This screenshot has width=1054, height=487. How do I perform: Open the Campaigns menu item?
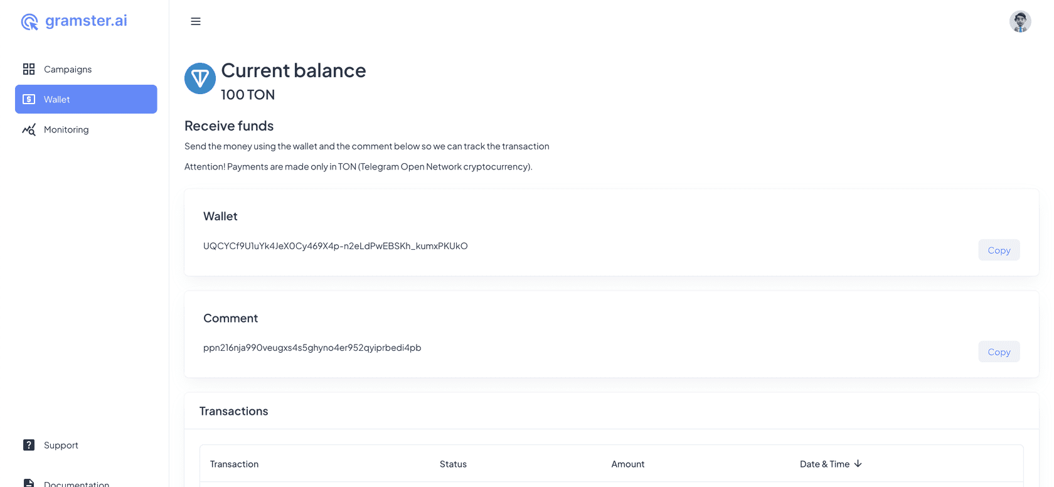[x=68, y=69]
